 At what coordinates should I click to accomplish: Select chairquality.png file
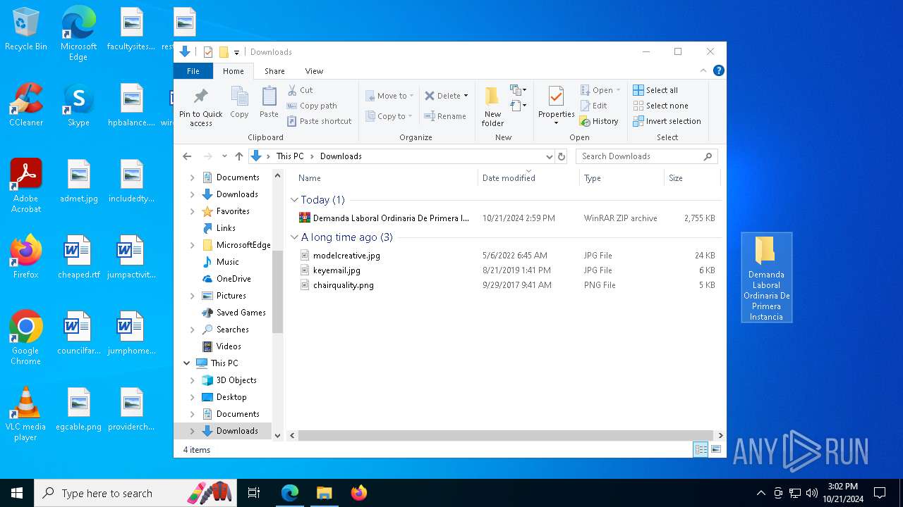coord(507,285)
